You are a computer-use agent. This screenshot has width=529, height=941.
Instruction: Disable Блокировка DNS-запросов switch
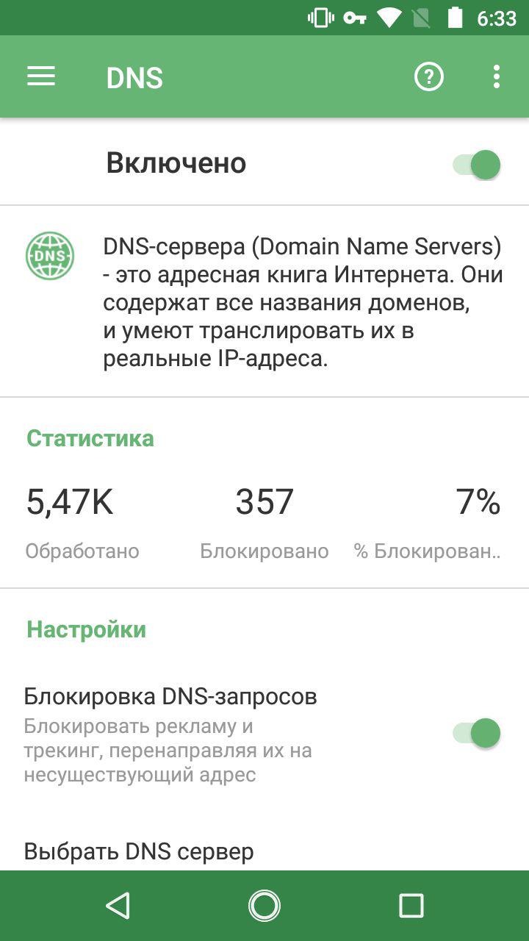(x=477, y=733)
